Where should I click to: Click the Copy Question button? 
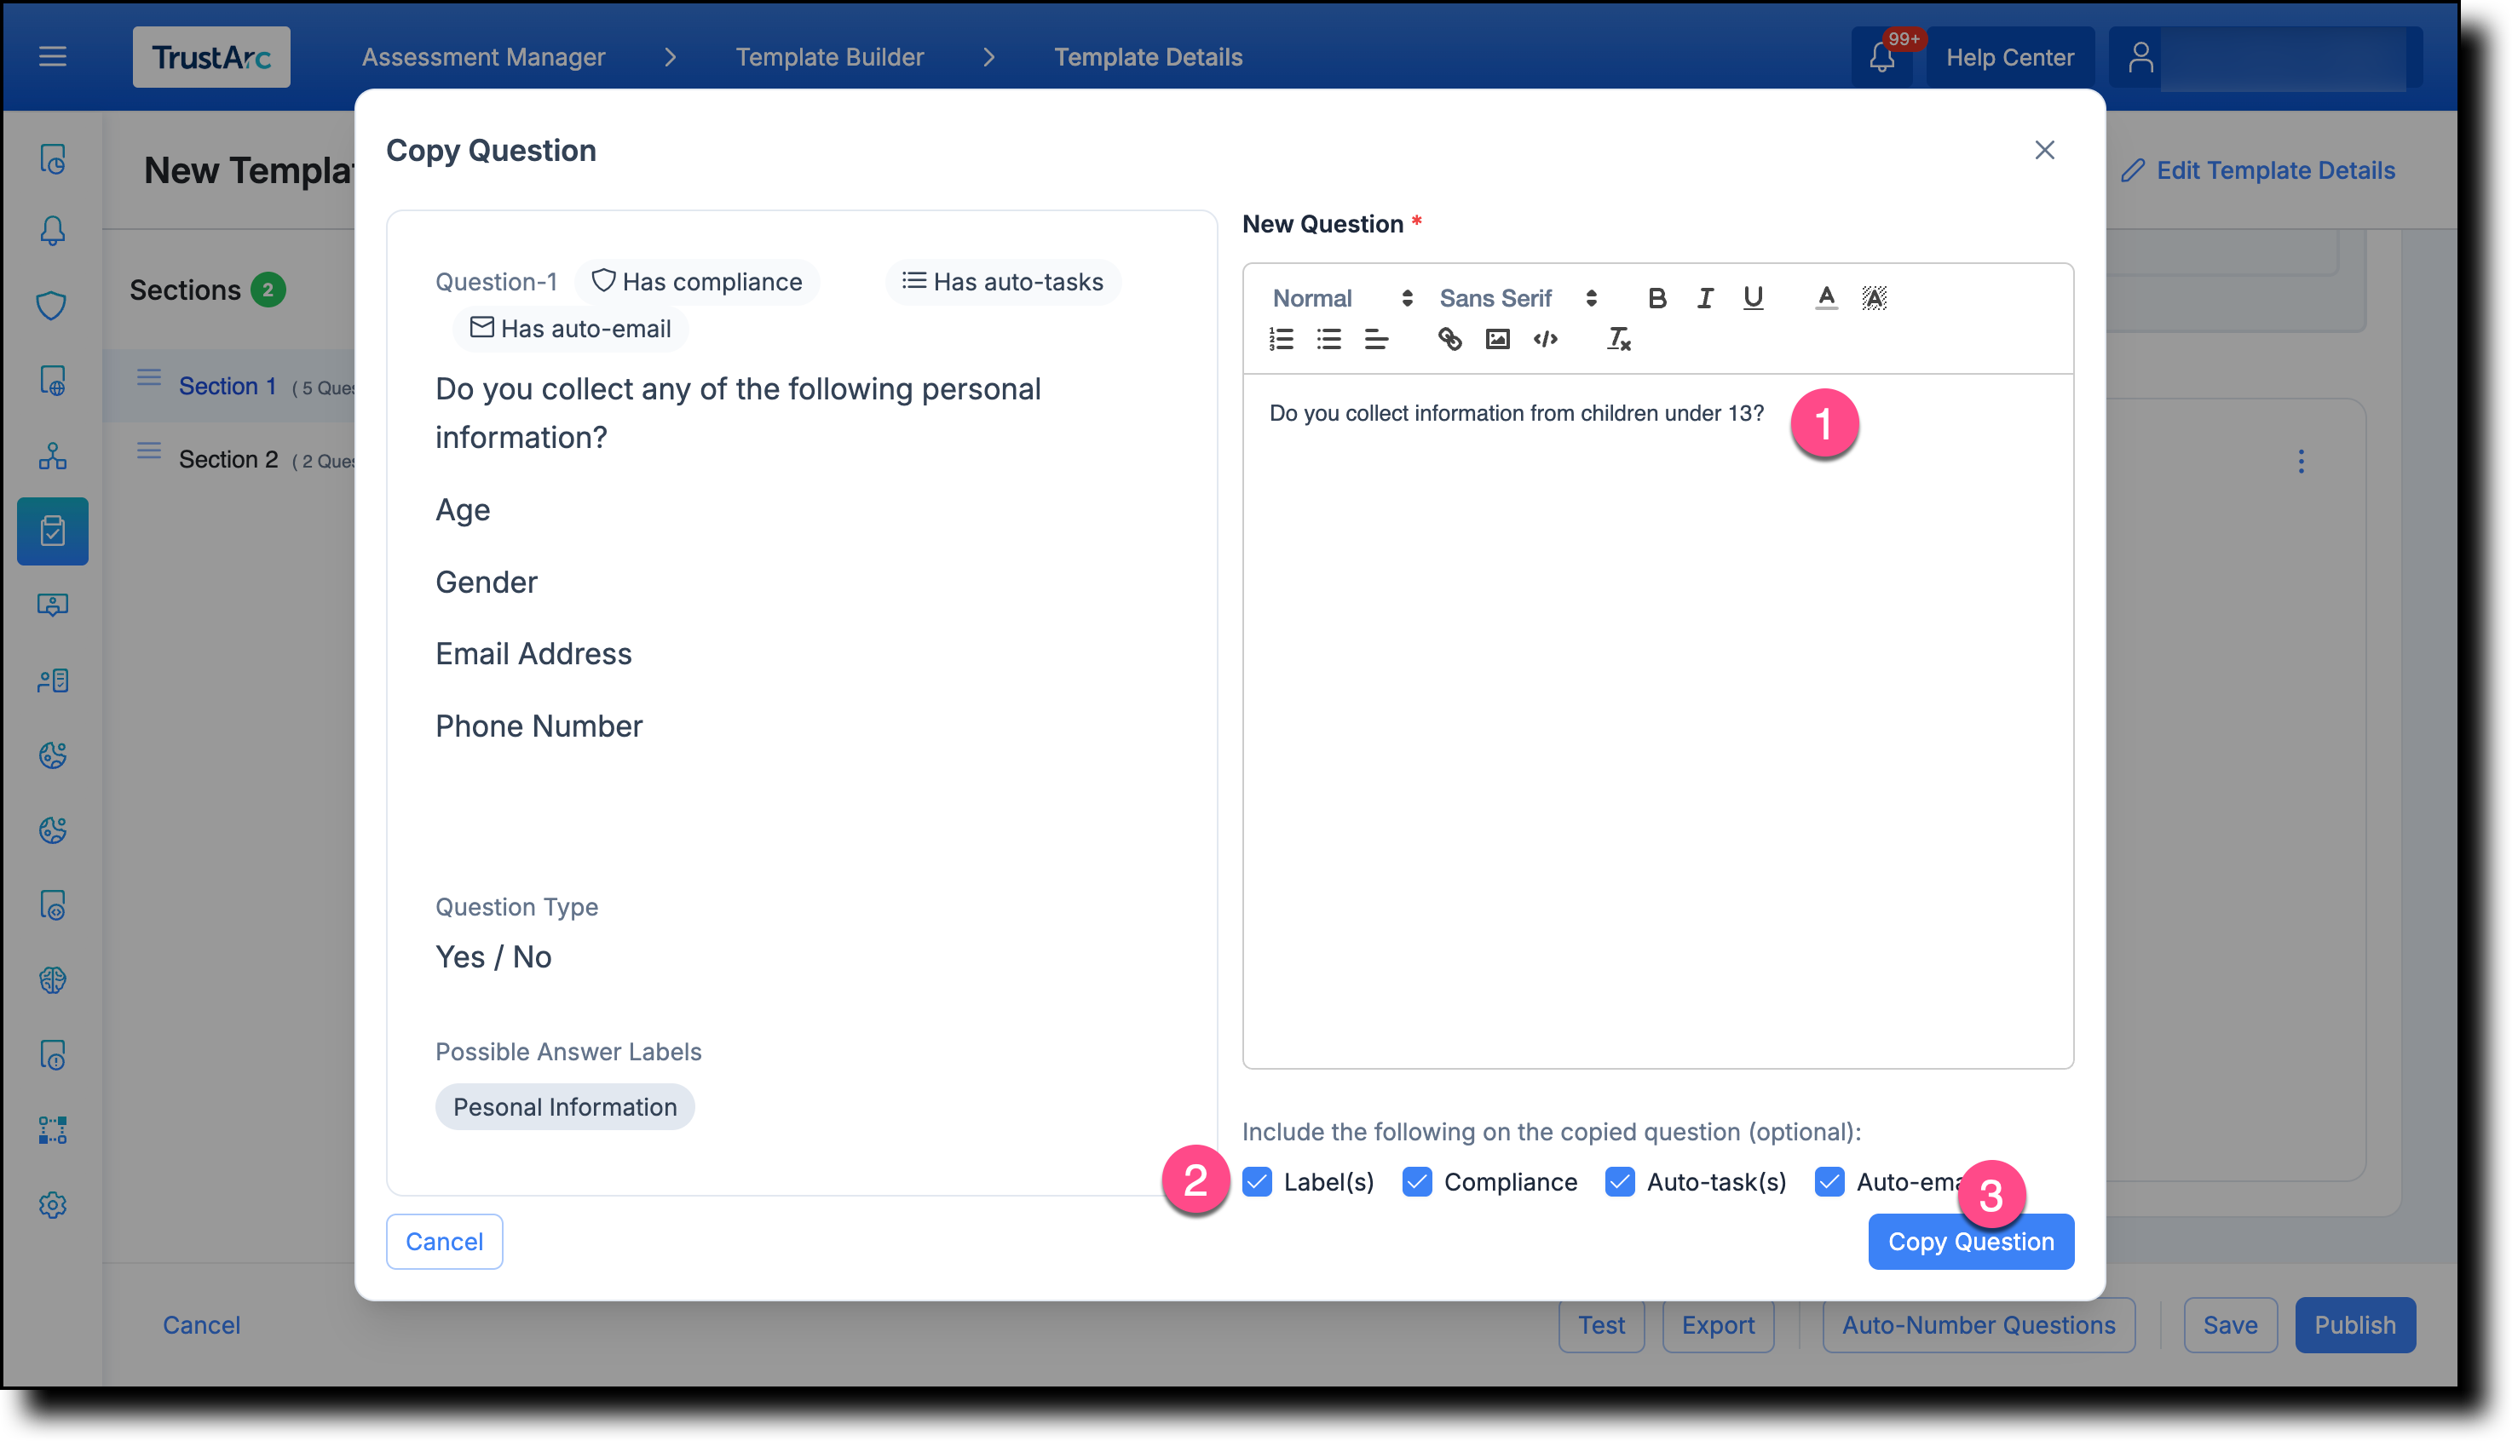[1970, 1241]
